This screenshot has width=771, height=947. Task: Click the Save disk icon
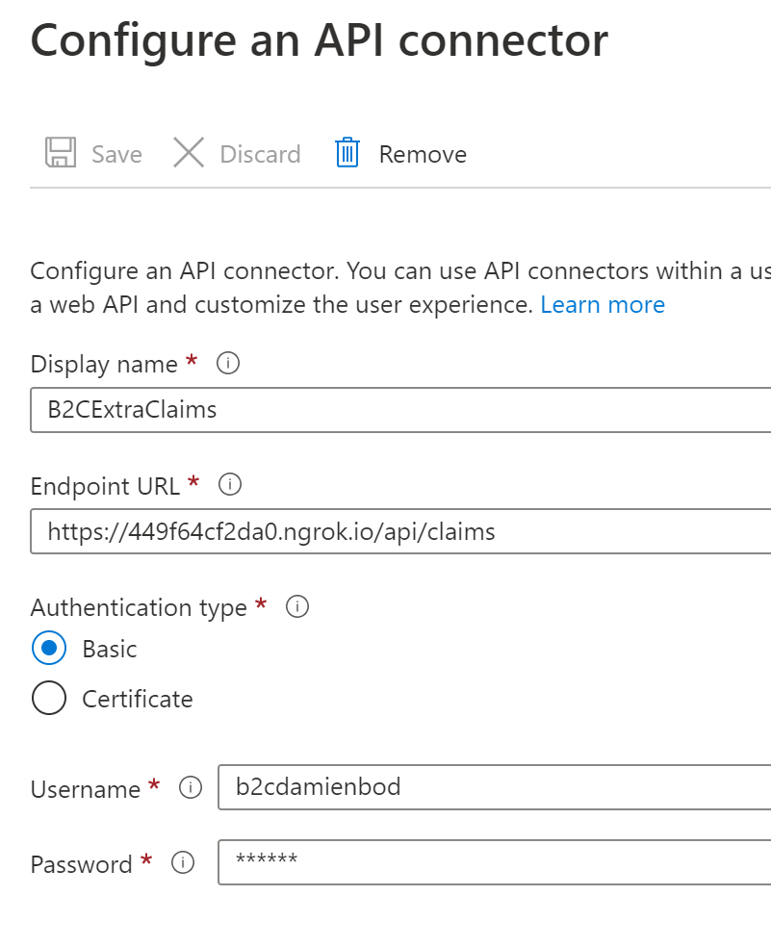60,152
